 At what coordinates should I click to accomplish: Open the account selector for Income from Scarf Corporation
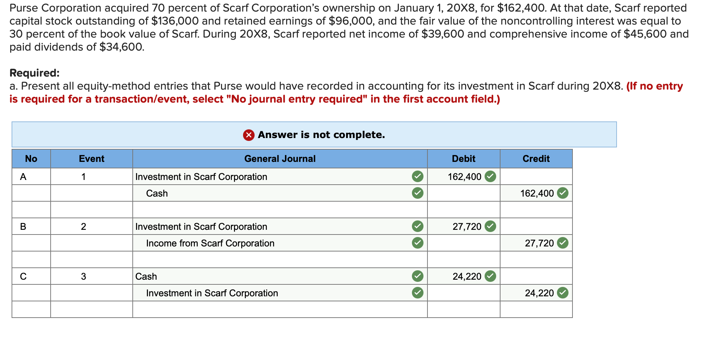253,243
